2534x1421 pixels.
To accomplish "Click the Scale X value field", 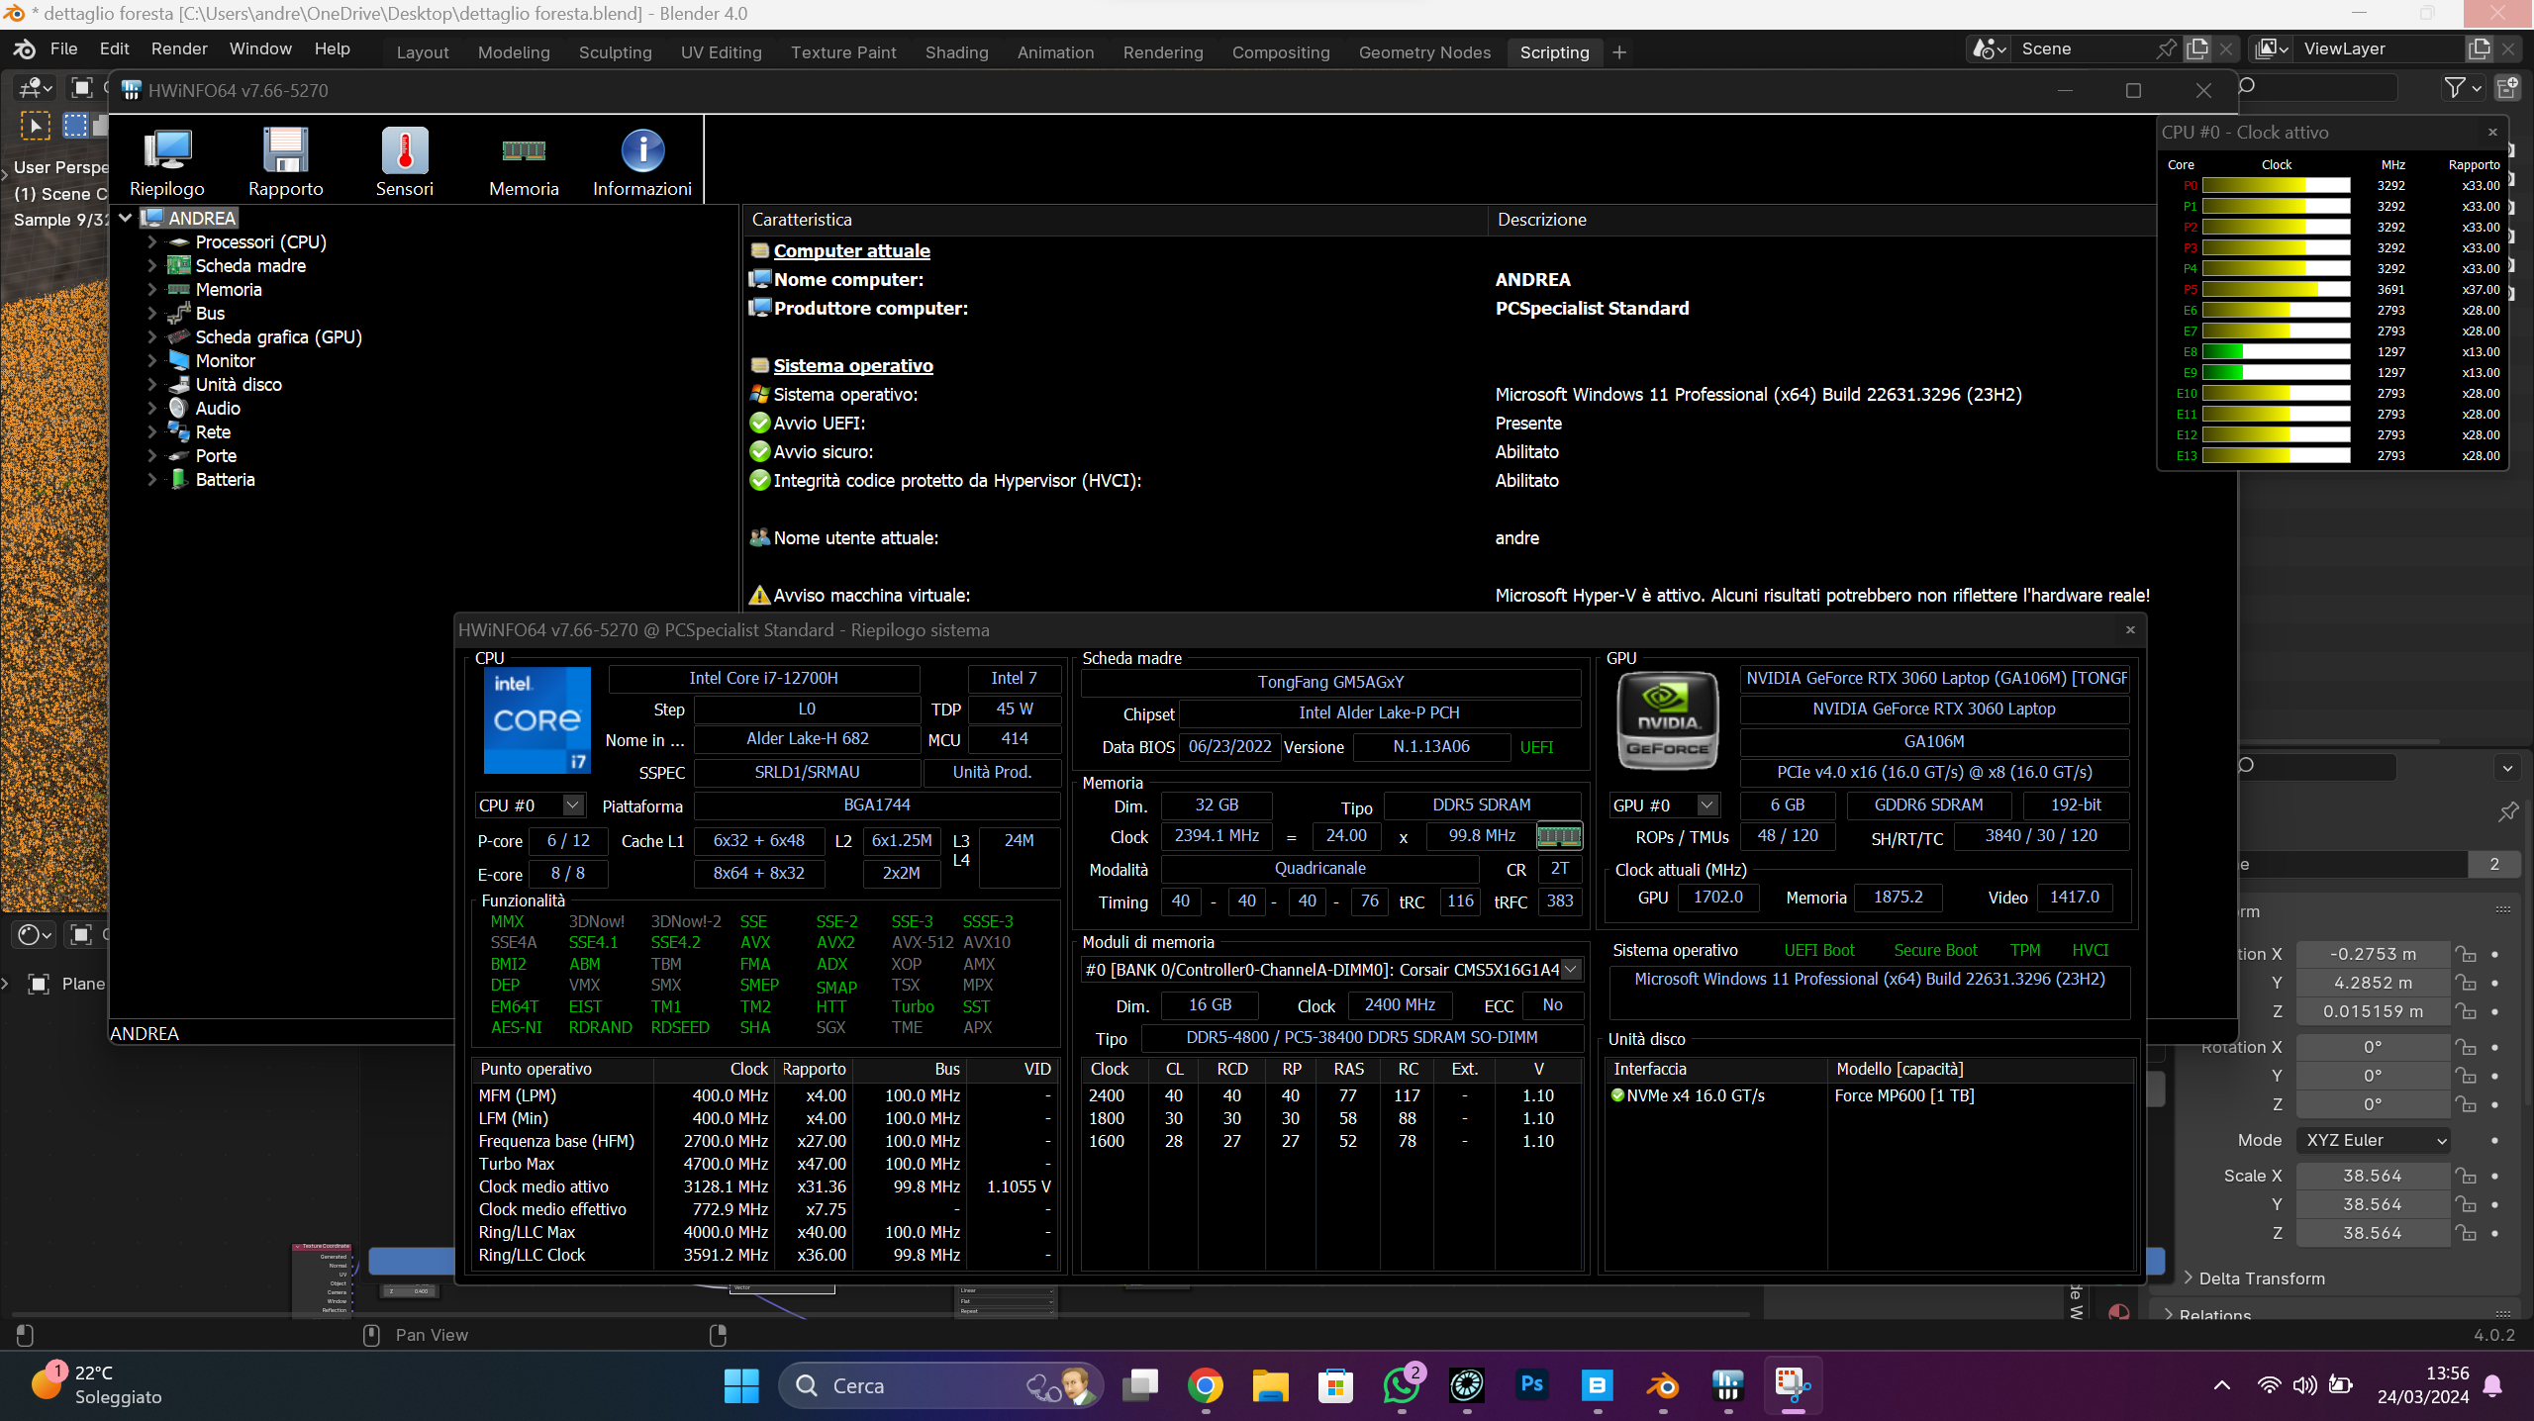I will (2373, 1176).
